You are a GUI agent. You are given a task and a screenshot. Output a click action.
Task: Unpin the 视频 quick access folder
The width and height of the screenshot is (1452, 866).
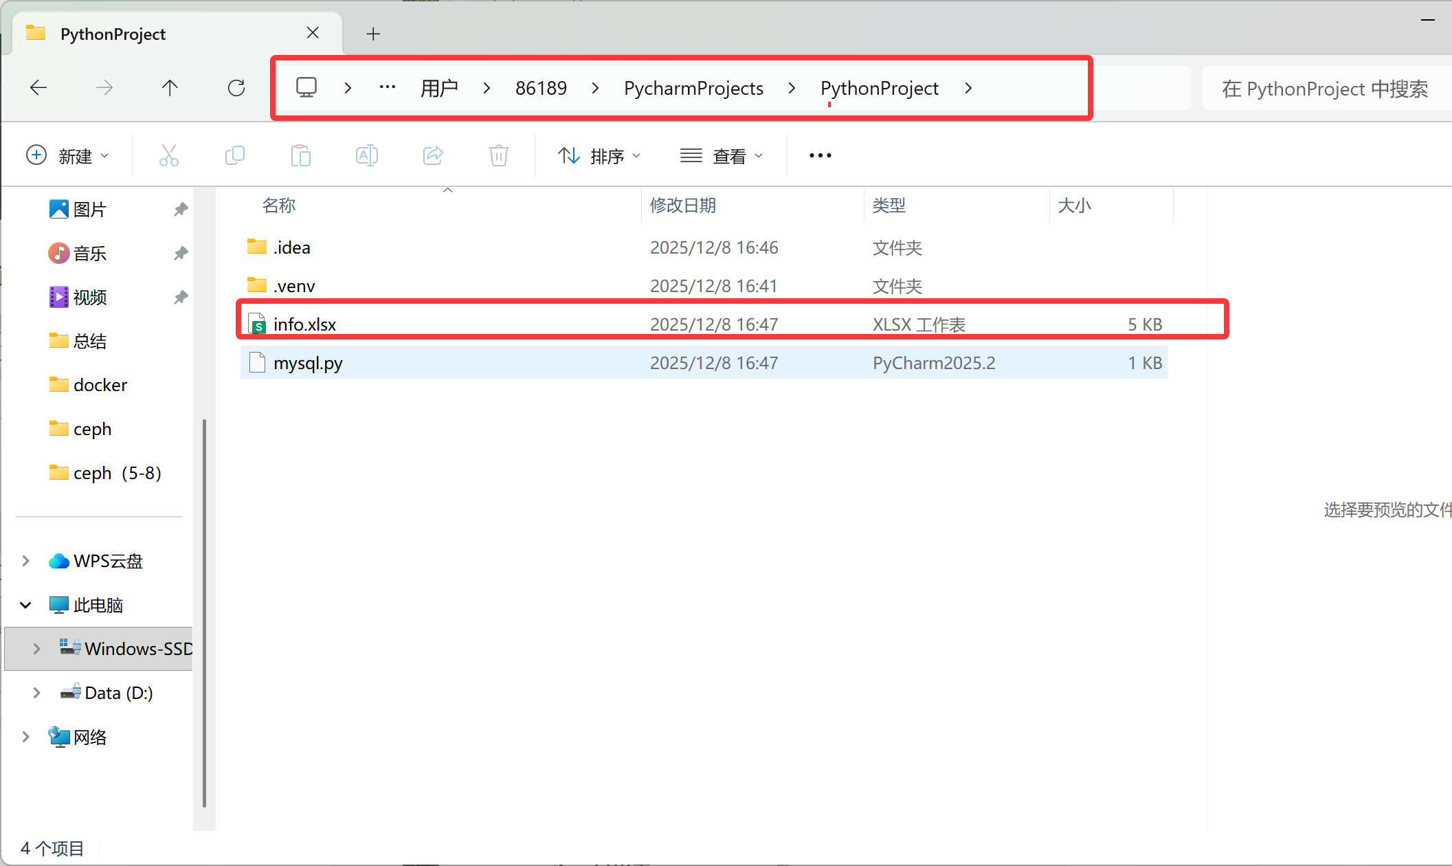click(x=181, y=297)
